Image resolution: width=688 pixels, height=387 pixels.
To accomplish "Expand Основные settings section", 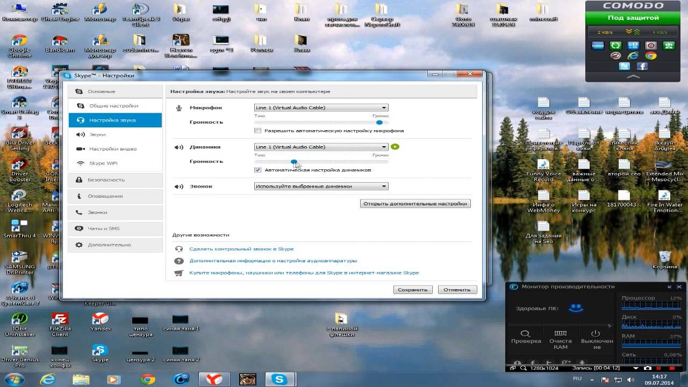I will tap(116, 91).
